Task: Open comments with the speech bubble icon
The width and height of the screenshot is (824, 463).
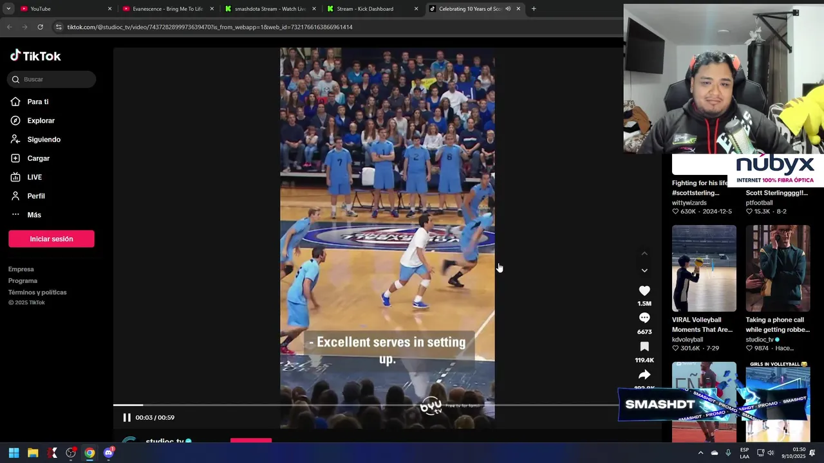Action: tap(644, 318)
